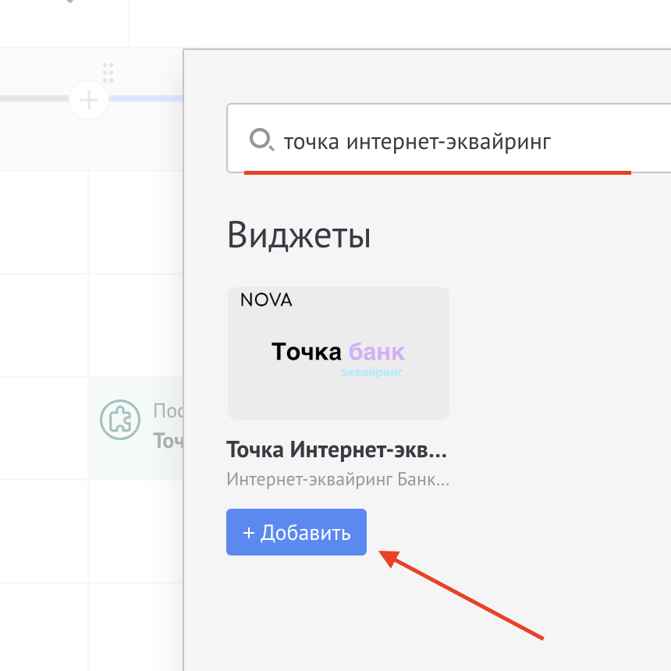Click the "Интернет-эквайринг Банк…" description text
671x671 pixels.
click(x=337, y=479)
